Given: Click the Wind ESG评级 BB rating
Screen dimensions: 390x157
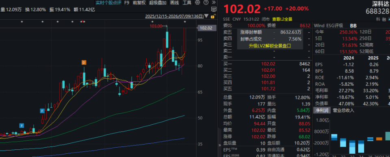Looking at the screenshot, I should pyautogui.click(x=353, y=25).
